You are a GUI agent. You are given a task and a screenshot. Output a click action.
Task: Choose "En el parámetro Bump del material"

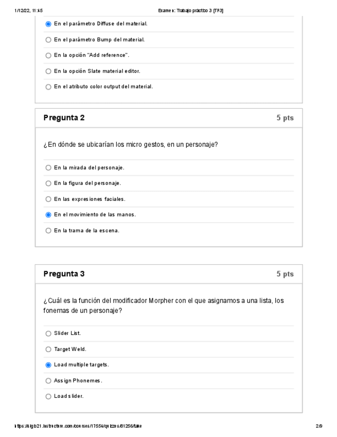click(48, 40)
